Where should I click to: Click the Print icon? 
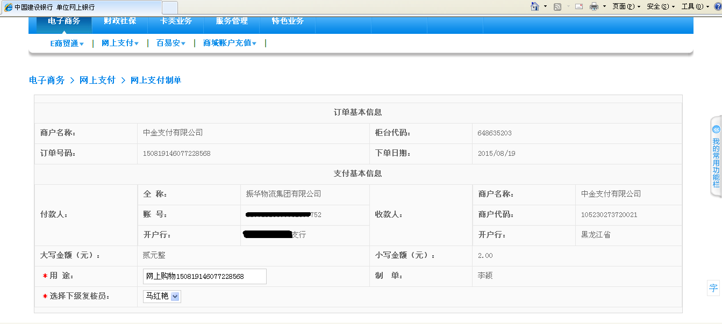pos(594,6)
